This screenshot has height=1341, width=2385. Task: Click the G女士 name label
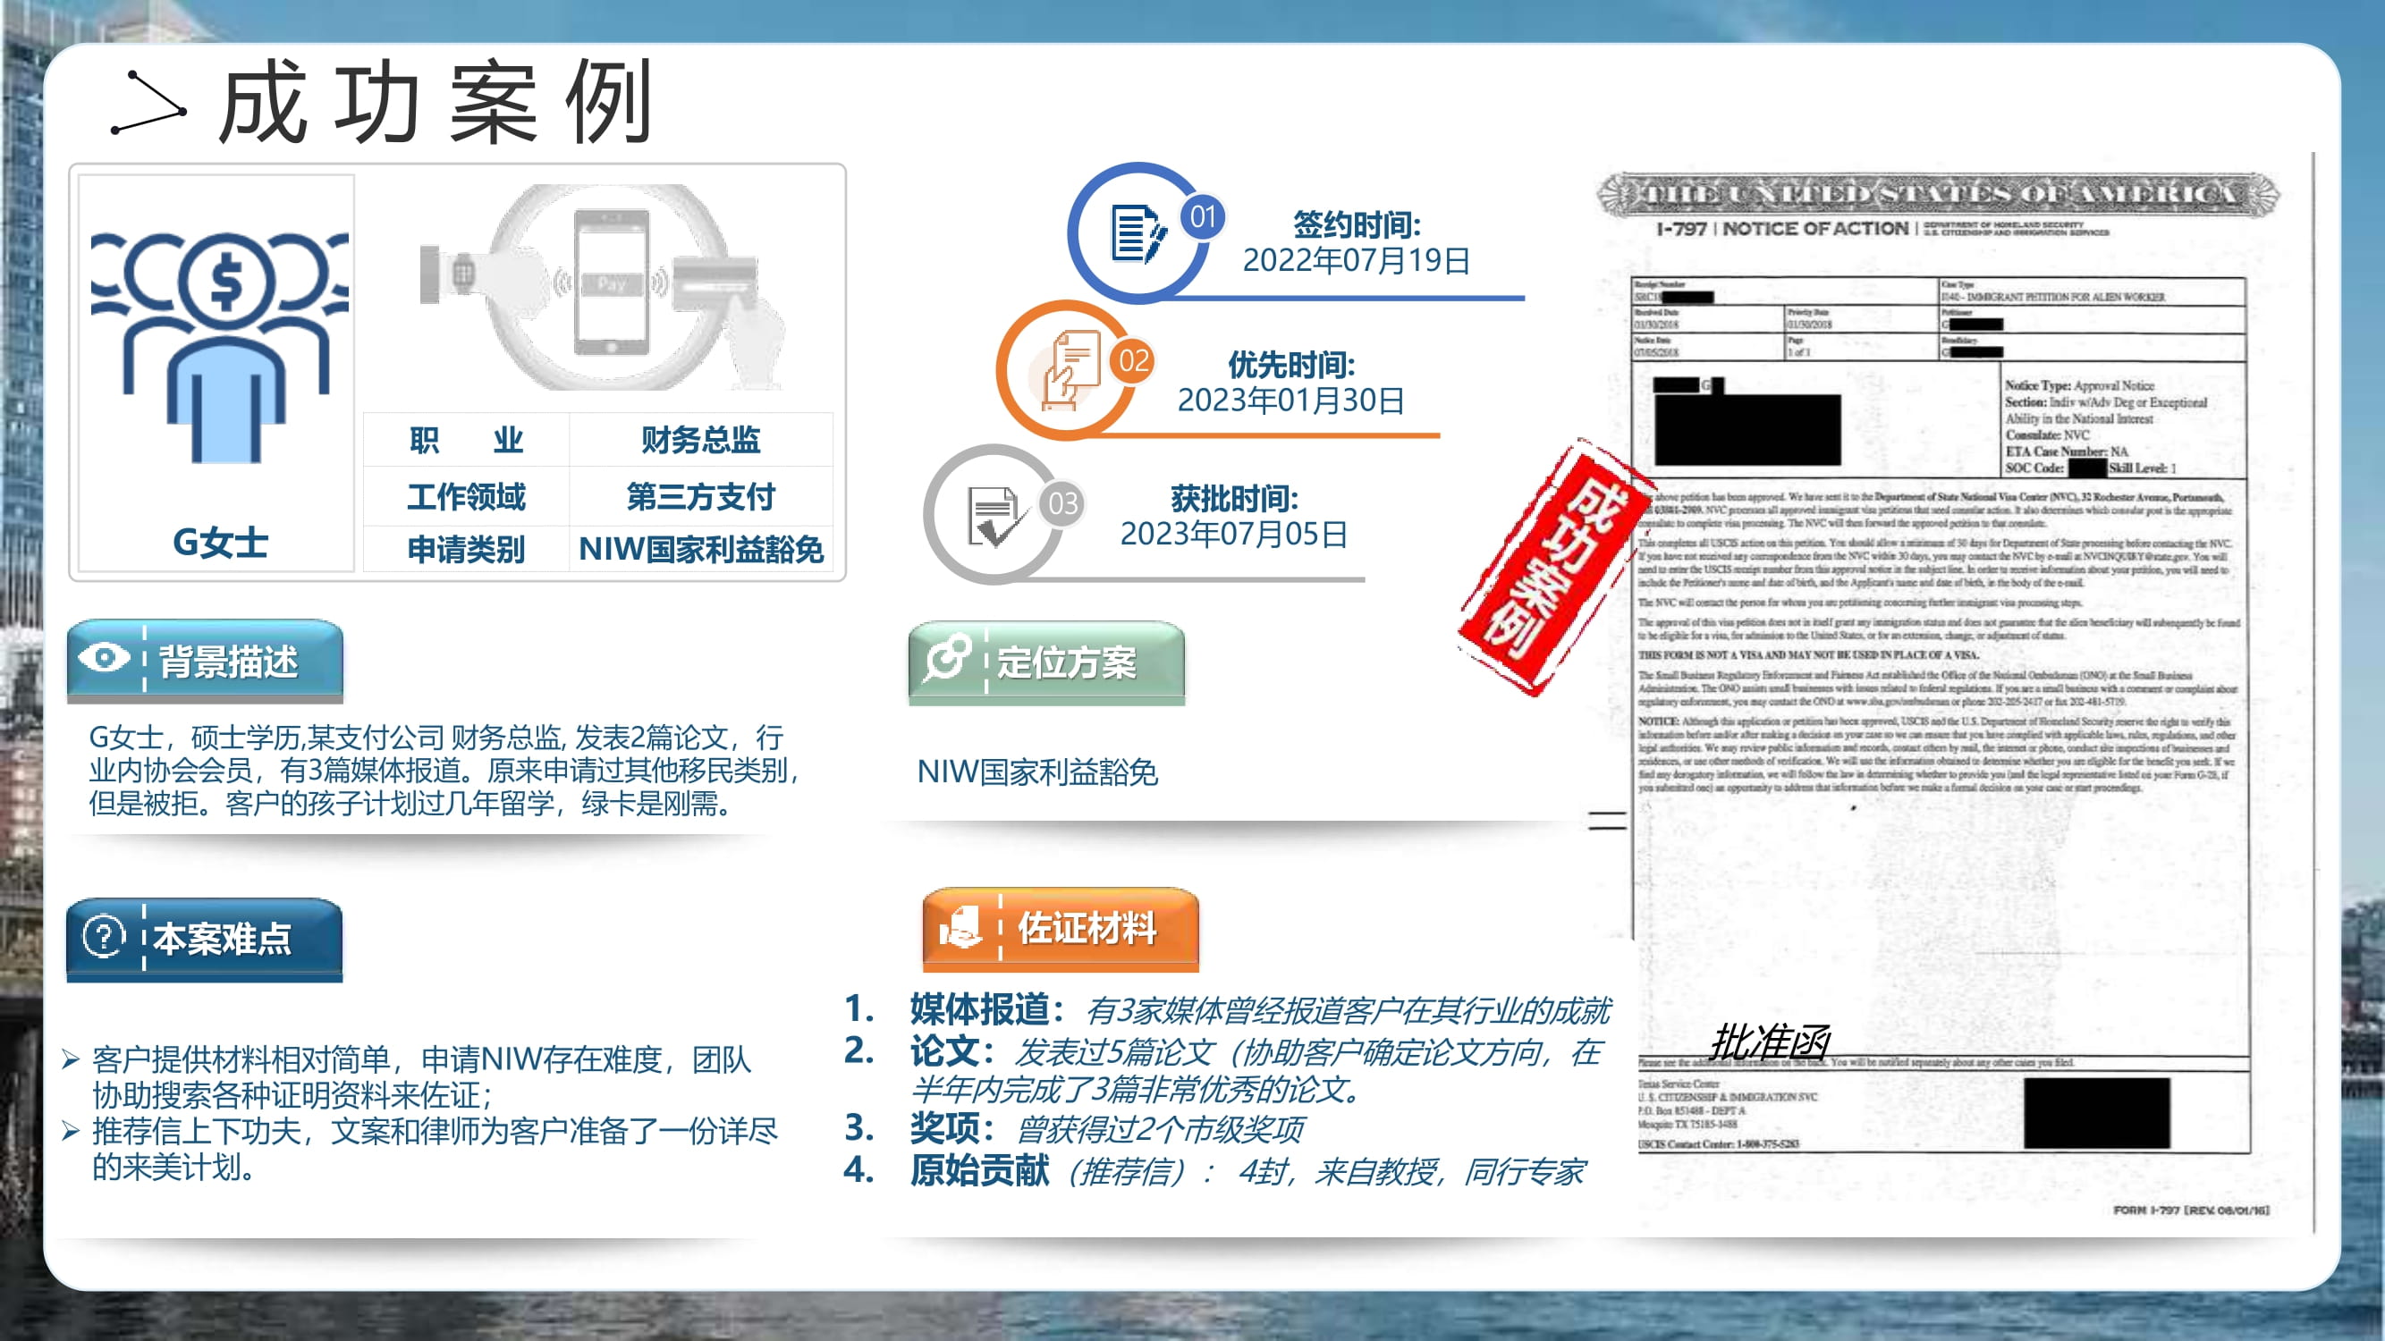[x=220, y=543]
